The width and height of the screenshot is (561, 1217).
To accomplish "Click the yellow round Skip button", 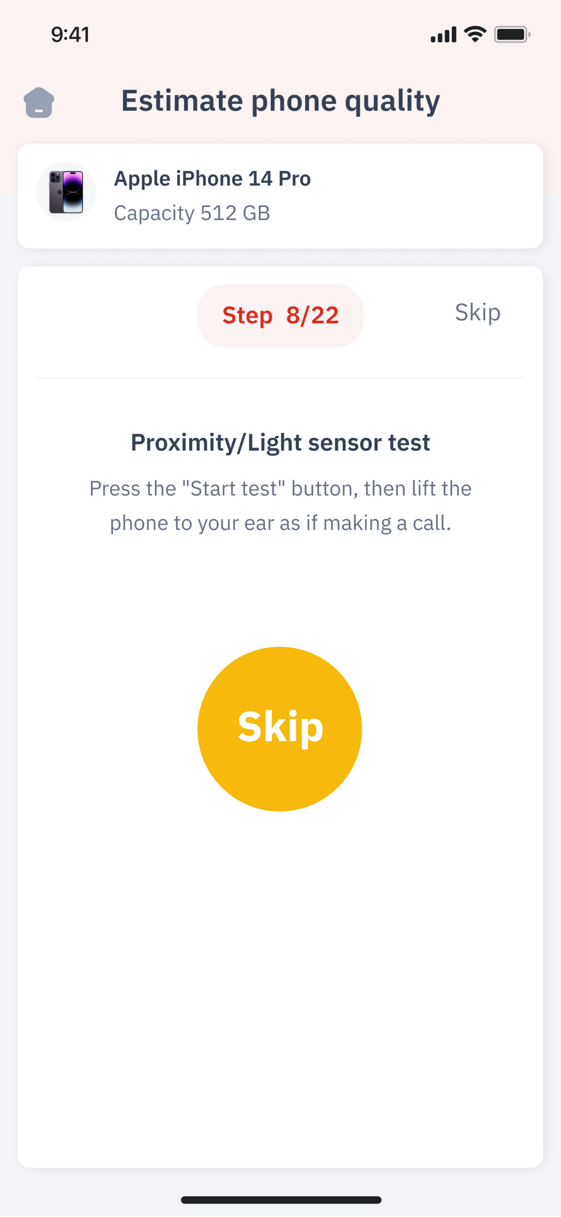I will (280, 729).
